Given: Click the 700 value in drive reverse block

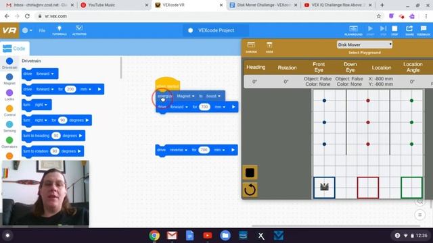Looking at the screenshot, I should click(x=204, y=150).
